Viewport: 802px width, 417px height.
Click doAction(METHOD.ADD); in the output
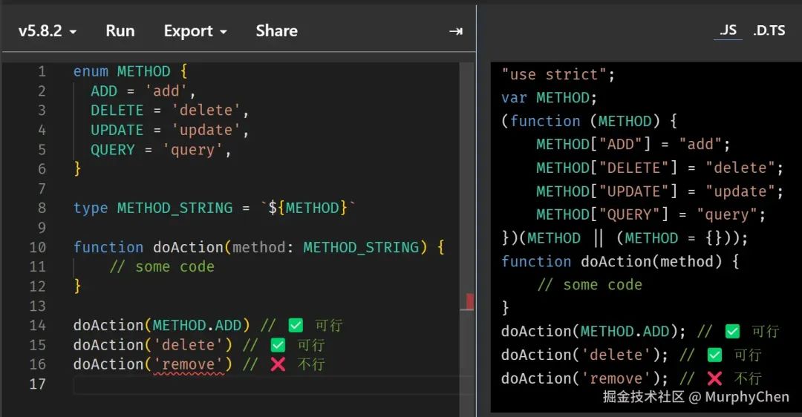[x=593, y=332]
